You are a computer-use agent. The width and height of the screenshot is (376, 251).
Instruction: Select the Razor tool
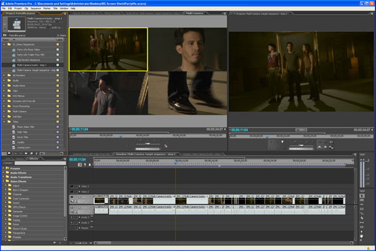pyautogui.click(x=362, y=218)
